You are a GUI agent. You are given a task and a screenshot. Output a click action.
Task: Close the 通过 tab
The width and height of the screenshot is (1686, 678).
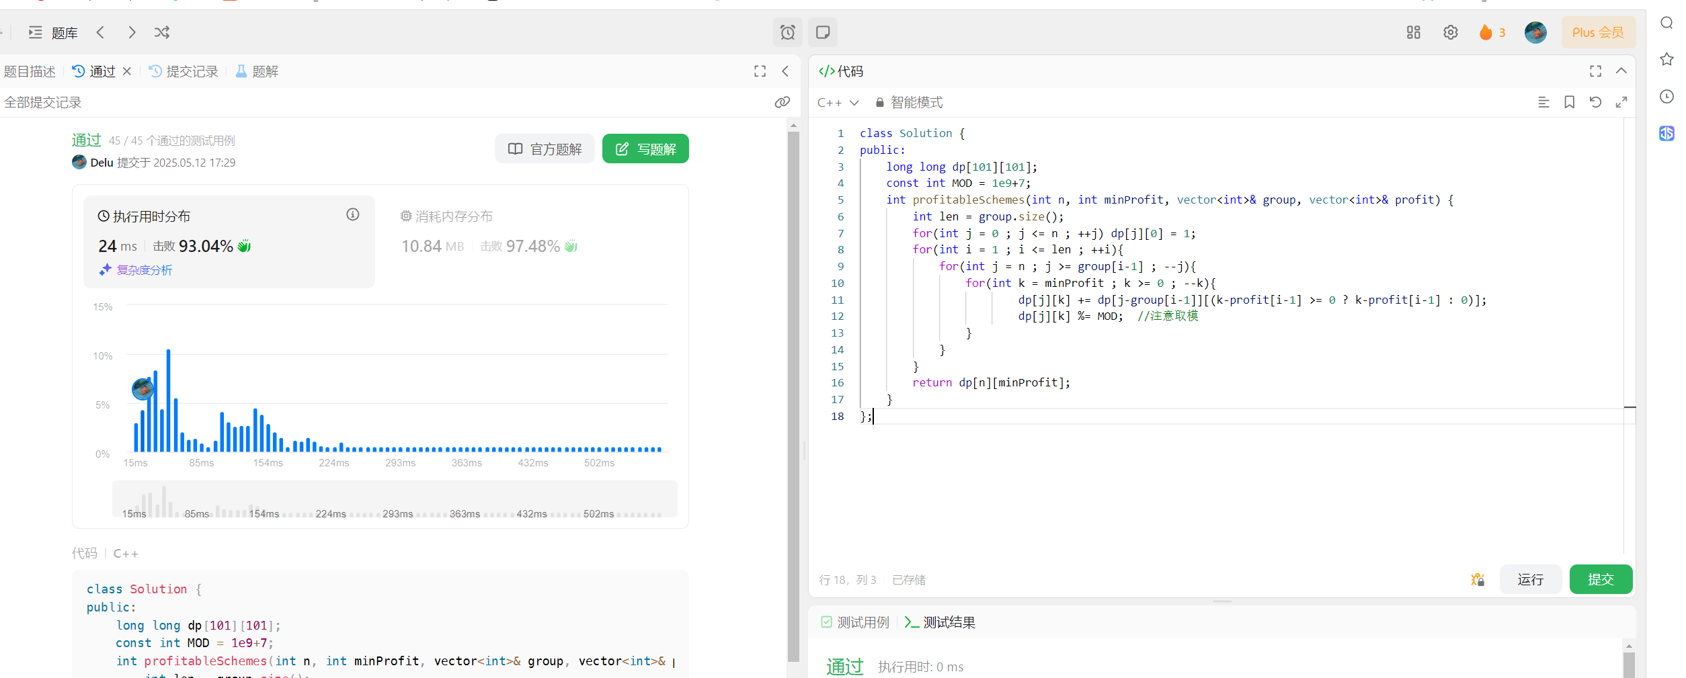click(126, 71)
